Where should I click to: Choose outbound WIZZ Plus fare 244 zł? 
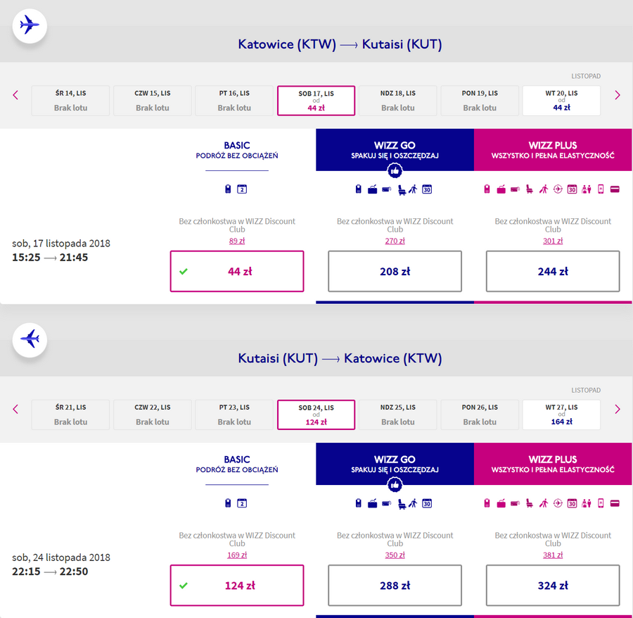[x=553, y=272]
